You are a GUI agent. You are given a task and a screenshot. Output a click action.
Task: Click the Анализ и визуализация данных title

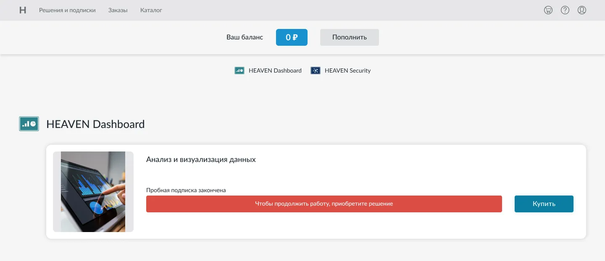201,159
